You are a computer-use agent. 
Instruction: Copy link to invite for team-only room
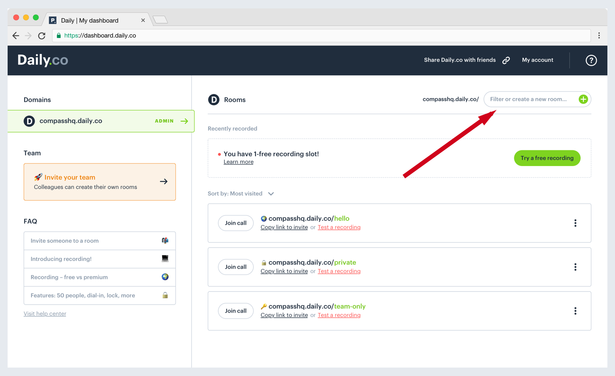pos(284,315)
